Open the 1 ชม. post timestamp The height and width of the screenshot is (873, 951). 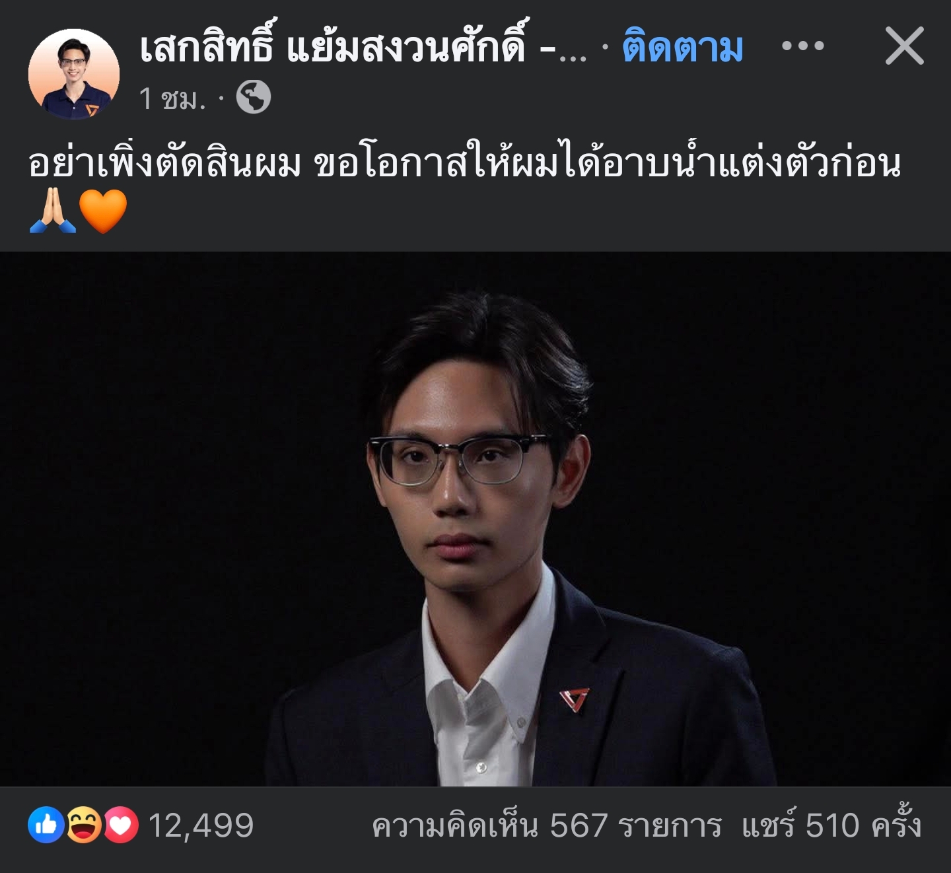coord(172,98)
